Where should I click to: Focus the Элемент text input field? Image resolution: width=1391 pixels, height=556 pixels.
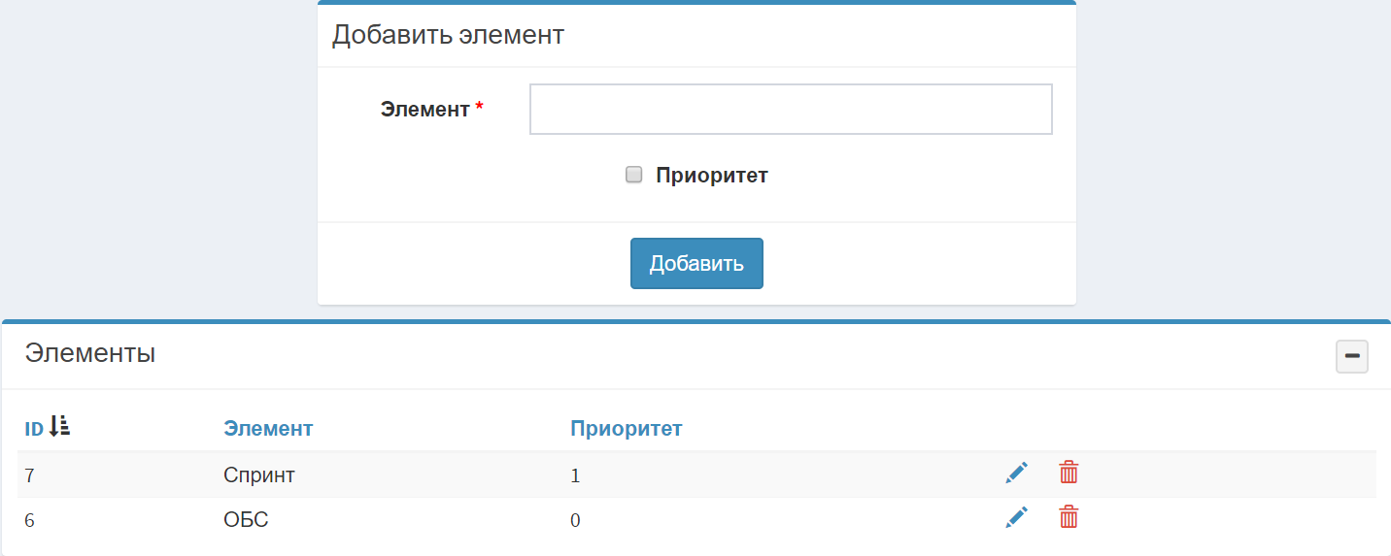[791, 109]
